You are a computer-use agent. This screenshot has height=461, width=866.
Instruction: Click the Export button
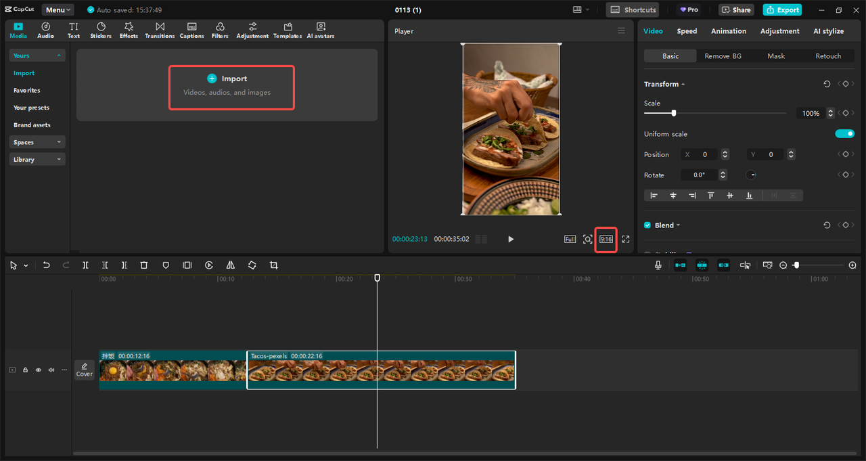(782, 10)
